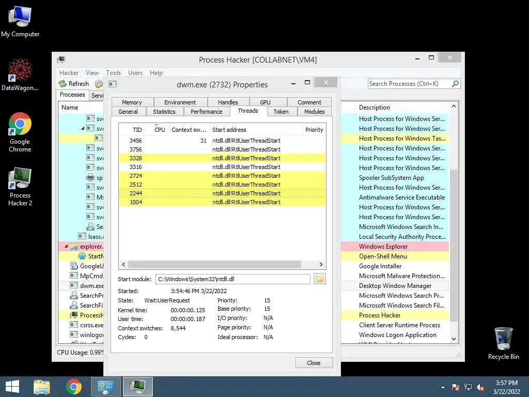Click the ProcessH process icon in the list
Screen dimensions: 529x397
pyautogui.click(x=74, y=315)
